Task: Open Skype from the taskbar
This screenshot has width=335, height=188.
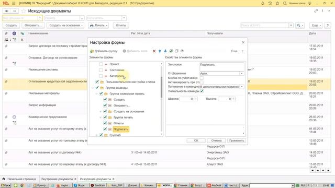Action: [x=81, y=185]
